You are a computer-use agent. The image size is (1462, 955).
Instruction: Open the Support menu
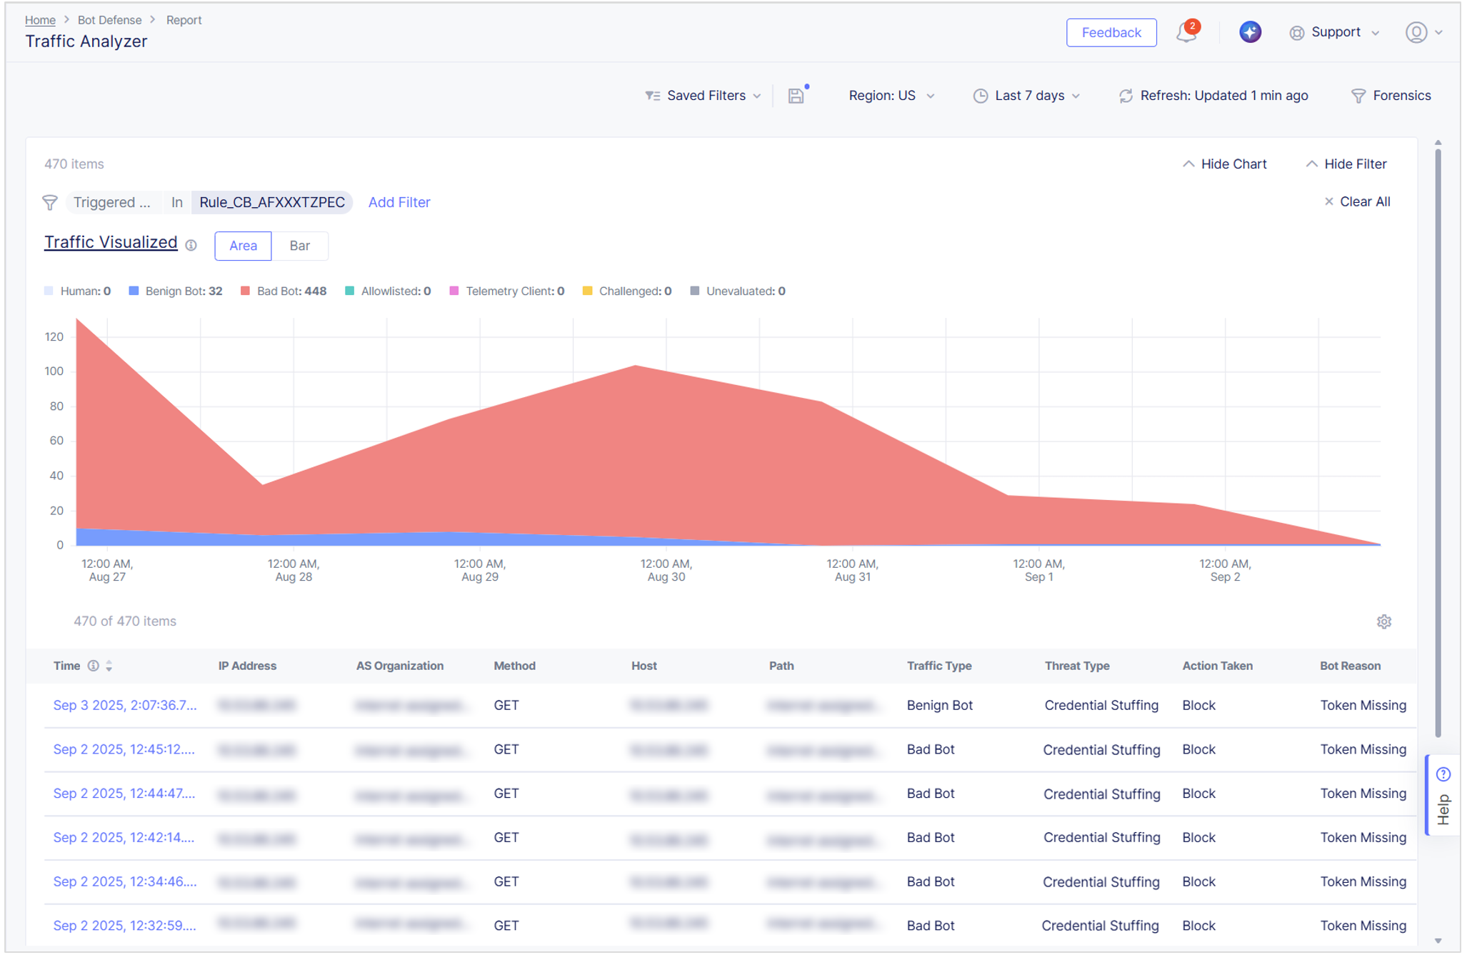click(x=1334, y=32)
